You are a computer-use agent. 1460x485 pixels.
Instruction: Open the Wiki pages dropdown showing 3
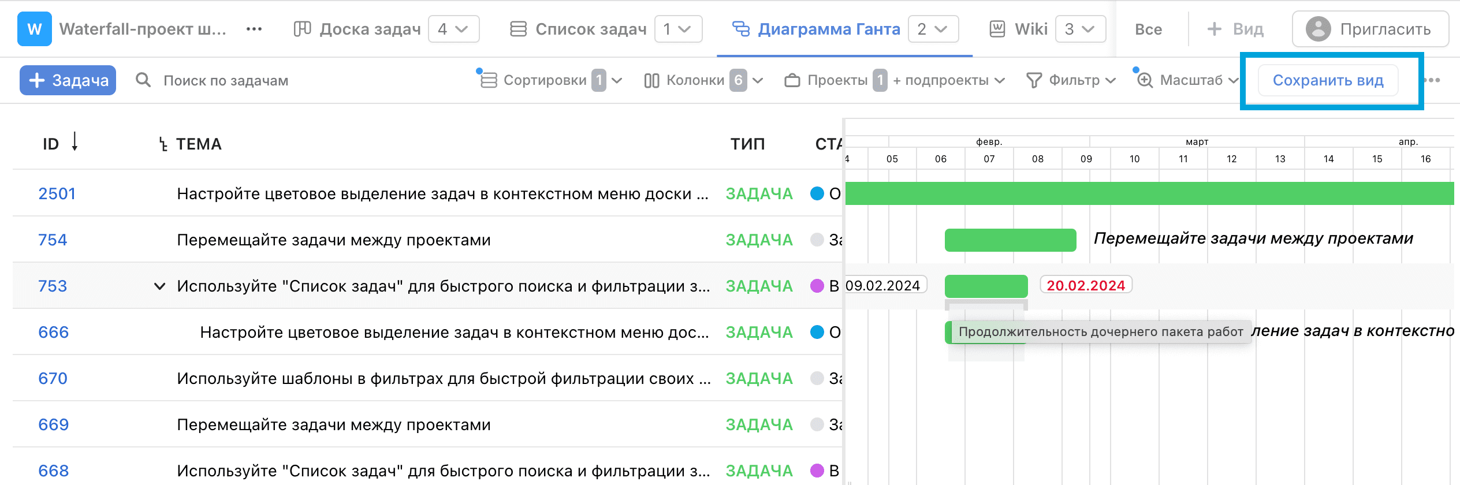click(1081, 29)
